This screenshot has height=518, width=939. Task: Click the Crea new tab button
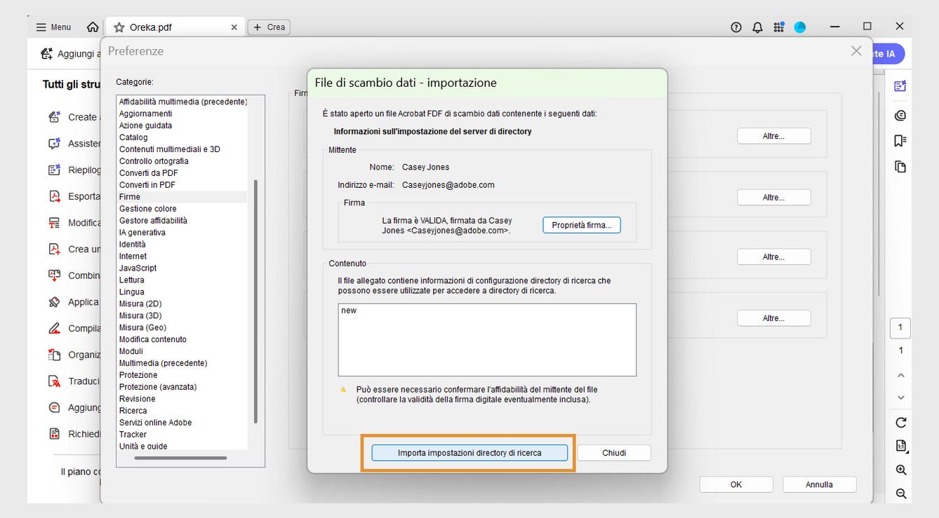pos(269,27)
